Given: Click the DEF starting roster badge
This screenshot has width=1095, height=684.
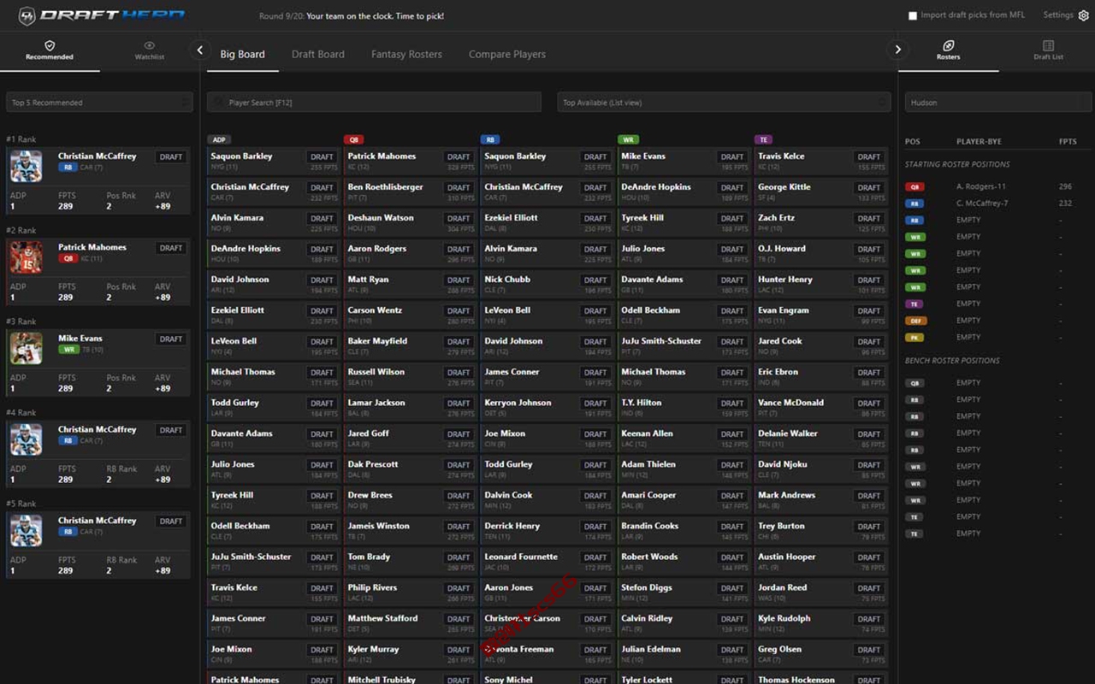Looking at the screenshot, I should [x=915, y=321].
